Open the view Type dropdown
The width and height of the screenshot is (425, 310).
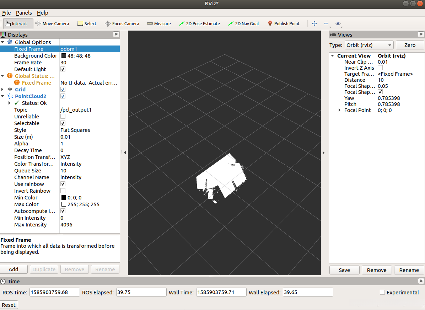coord(369,45)
